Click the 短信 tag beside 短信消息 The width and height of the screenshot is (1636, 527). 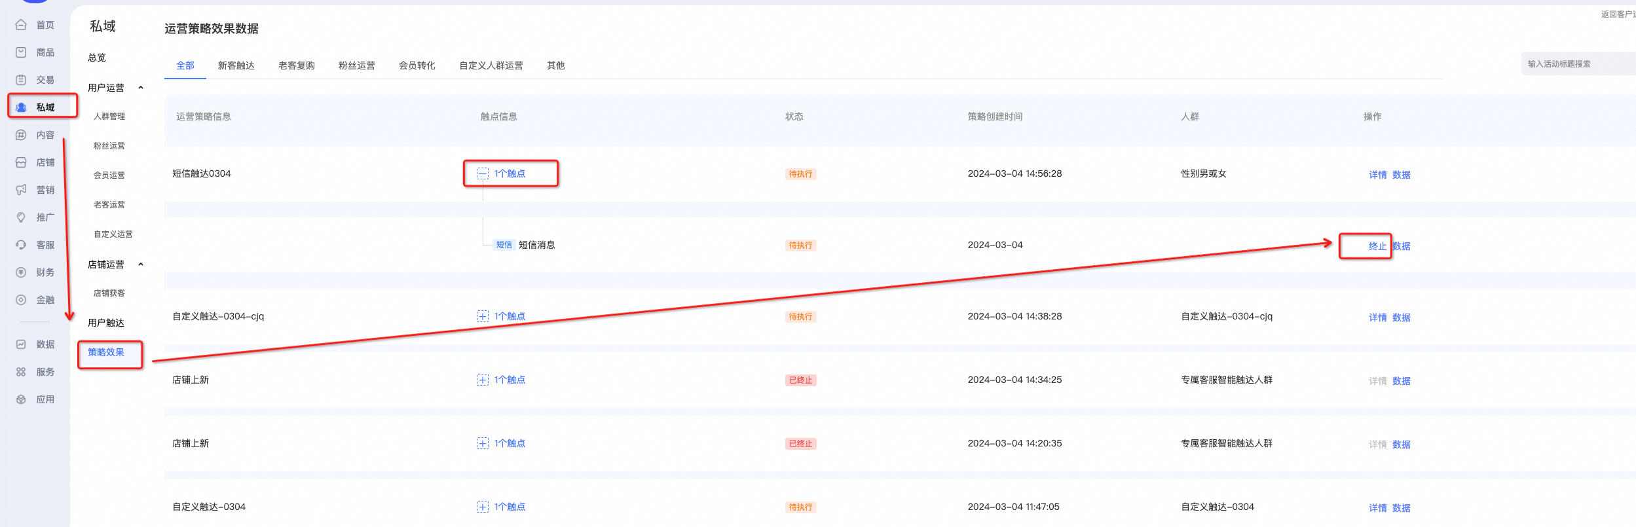(504, 245)
